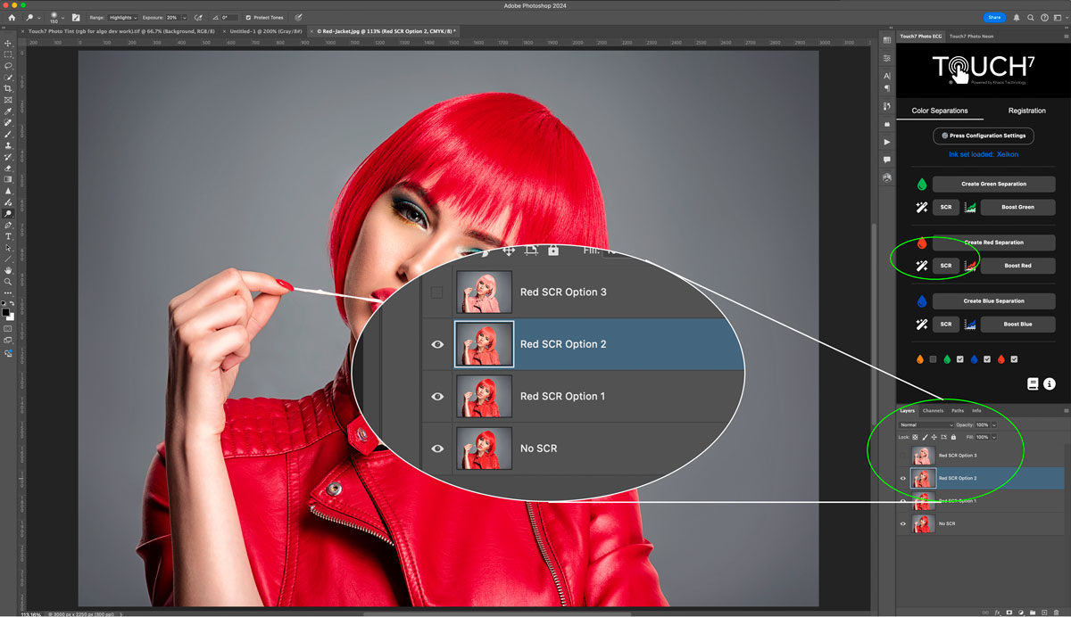
Task: Open the Dodge tool preset dropdown
Action: tap(39, 18)
